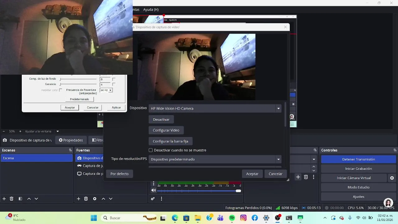Click Iniciar Cámara Virtual button
Viewport: 398px width, 224px height.
click(x=354, y=178)
